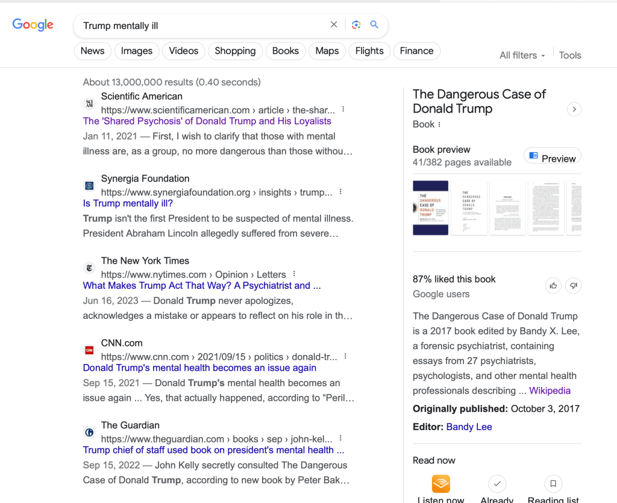This screenshot has width=617, height=503.
Task: Click thumbs down for the book
Action: coord(574,286)
